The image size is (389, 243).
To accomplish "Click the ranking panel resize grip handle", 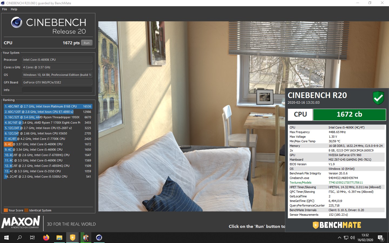I will [x=97, y=122].
